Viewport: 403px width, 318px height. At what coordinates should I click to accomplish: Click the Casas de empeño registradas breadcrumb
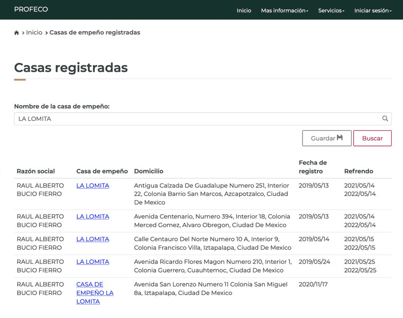(x=95, y=32)
